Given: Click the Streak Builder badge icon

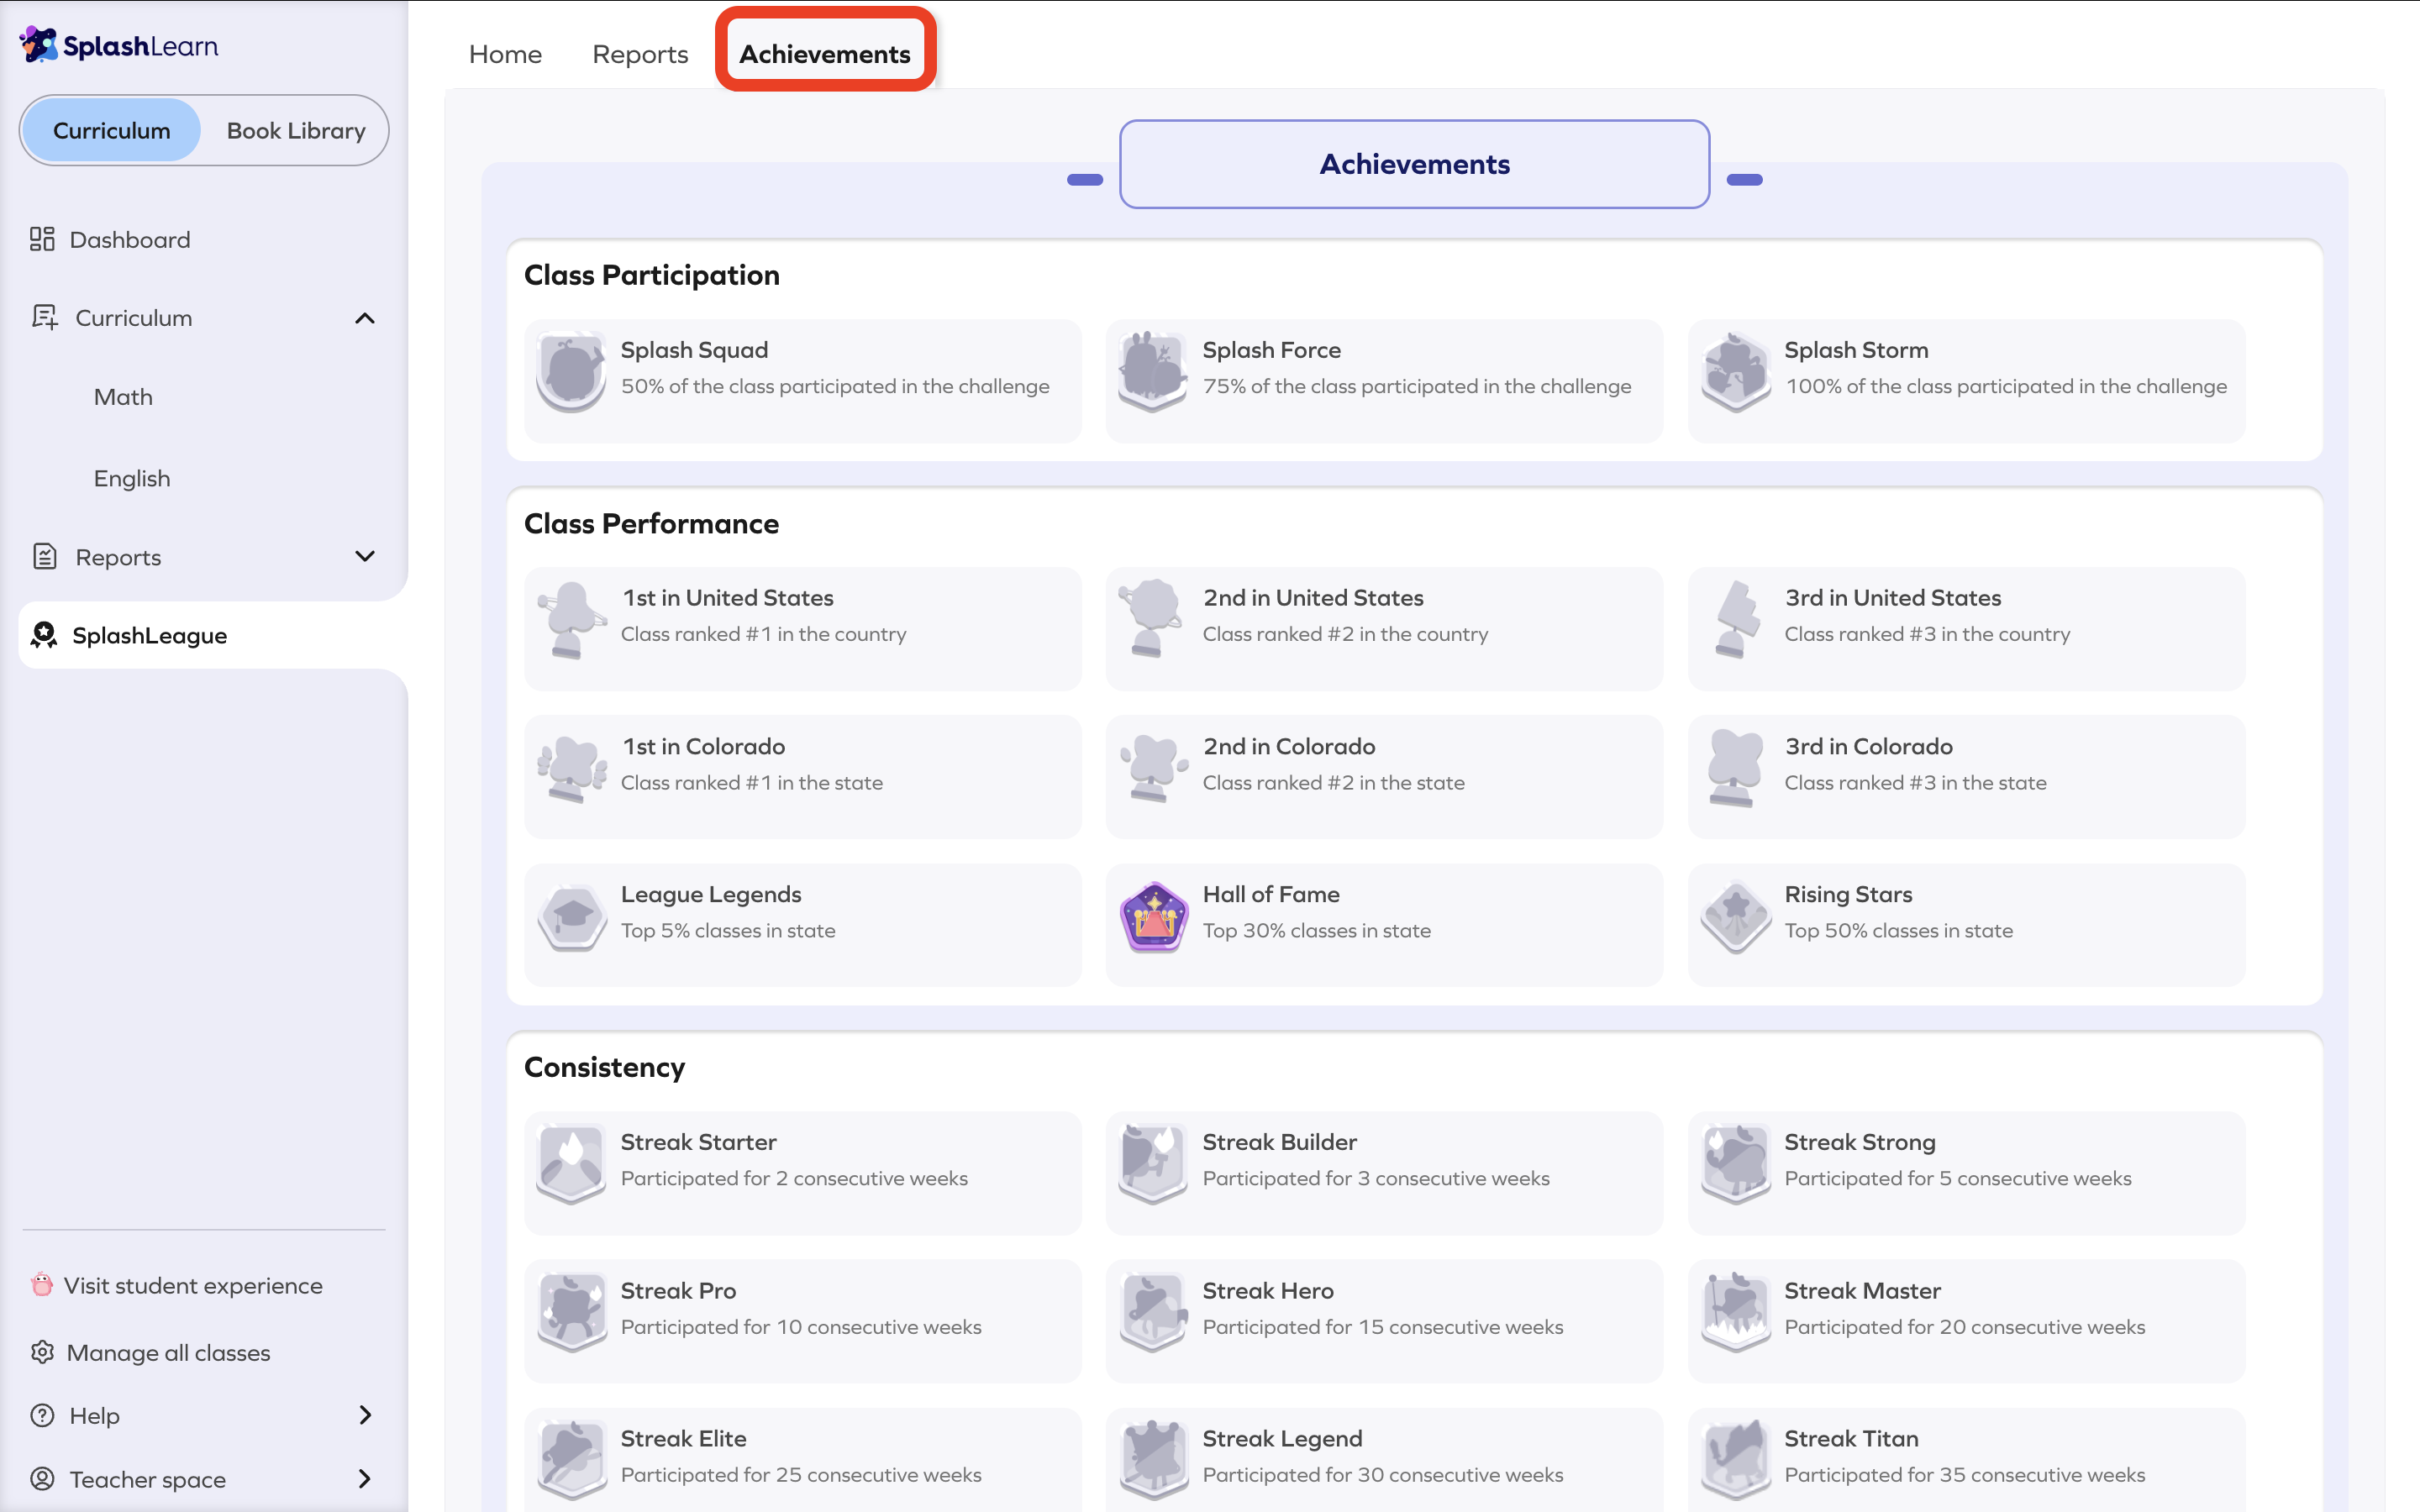Looking at the screenshot, I should point(1153,1164).
